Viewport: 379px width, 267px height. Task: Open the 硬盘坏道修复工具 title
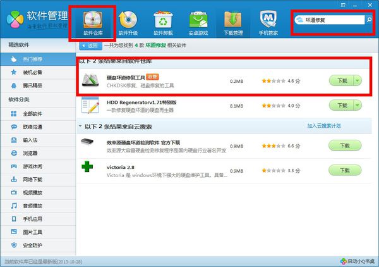click(x=126, y=77)
